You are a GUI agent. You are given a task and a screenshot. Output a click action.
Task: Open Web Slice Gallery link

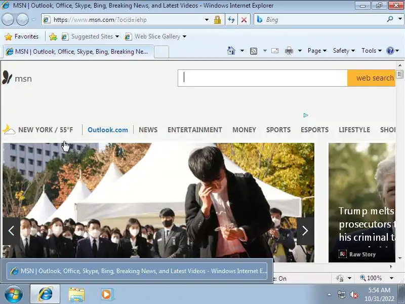click(x=155, y=36)
